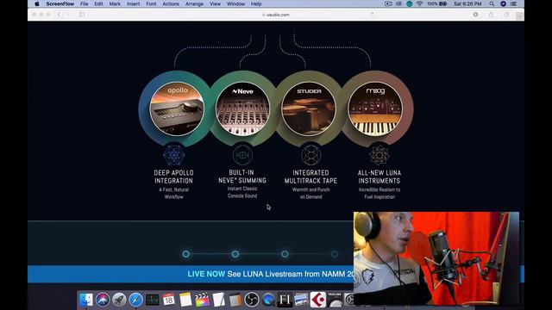Screen dimensions: 552x310
Task: Toggle the Safari sidebar button
Action: point(82,15)
